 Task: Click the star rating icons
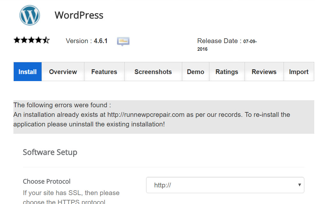point(32,40)
